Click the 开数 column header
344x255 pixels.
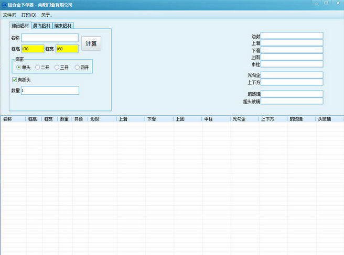tap(79, 119)
